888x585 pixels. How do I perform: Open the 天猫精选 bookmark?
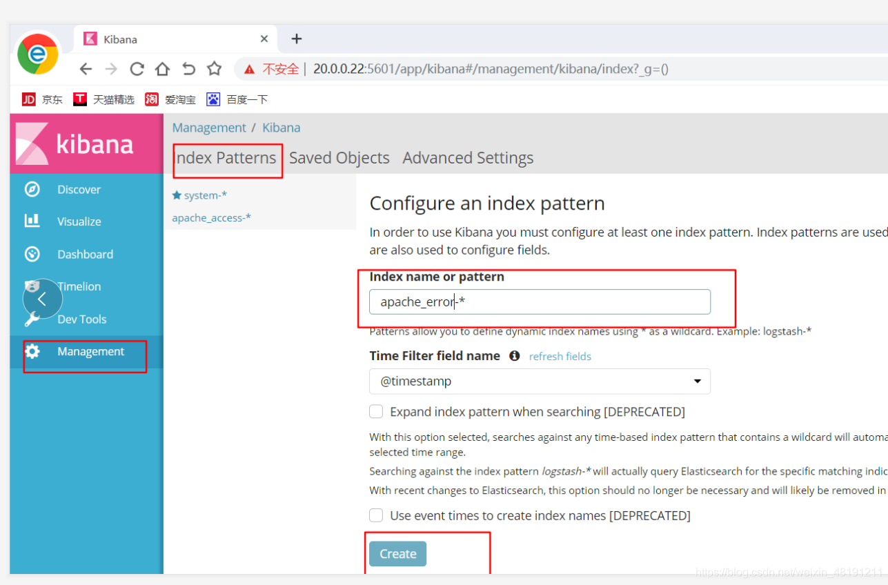104,99
